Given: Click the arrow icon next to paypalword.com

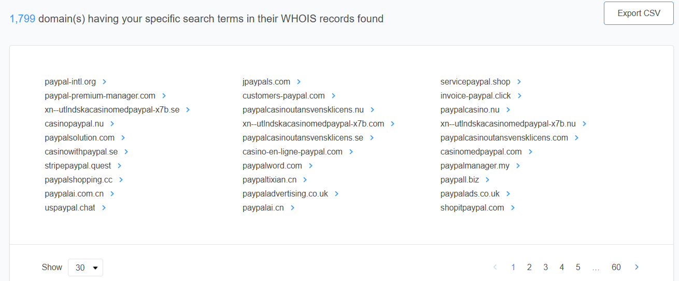Looking at the screenshot, I should point(310,166).
